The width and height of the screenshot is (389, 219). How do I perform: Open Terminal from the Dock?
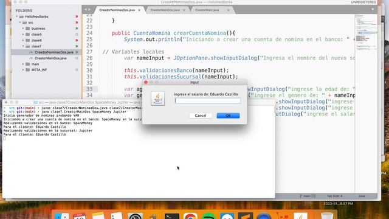[x=171, y=216]
